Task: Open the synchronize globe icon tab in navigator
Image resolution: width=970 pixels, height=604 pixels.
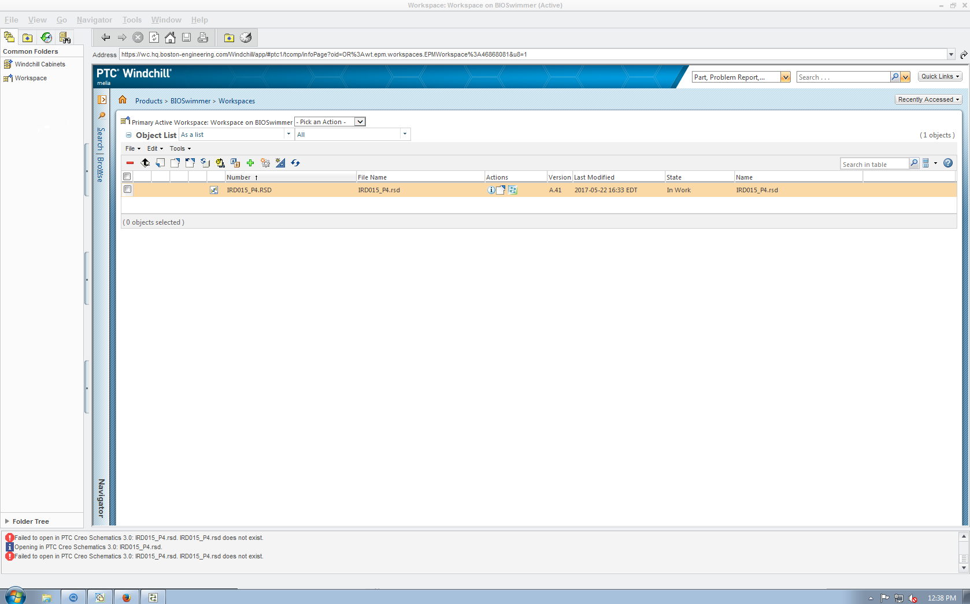Action: click(46, 38)
